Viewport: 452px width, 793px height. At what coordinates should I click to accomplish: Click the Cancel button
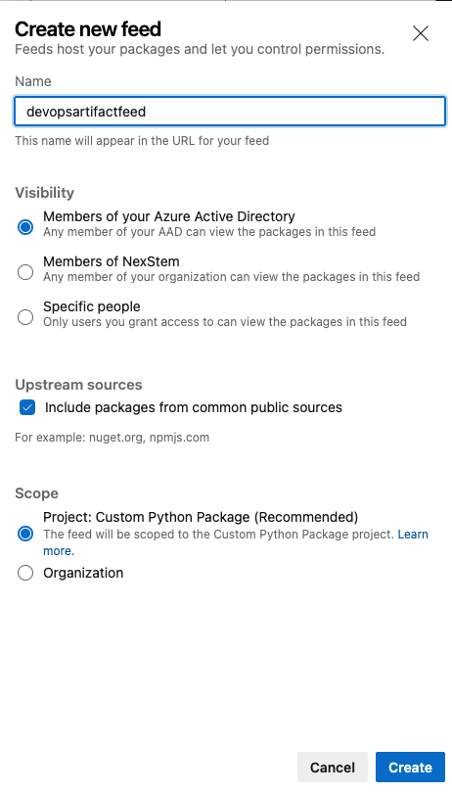[x=333, y=768]
